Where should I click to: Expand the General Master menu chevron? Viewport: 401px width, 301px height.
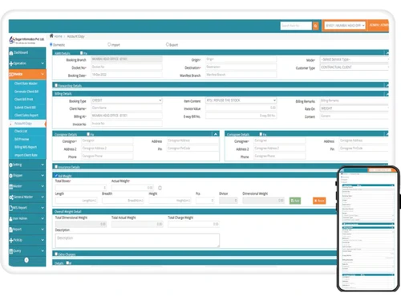point(43,197)
